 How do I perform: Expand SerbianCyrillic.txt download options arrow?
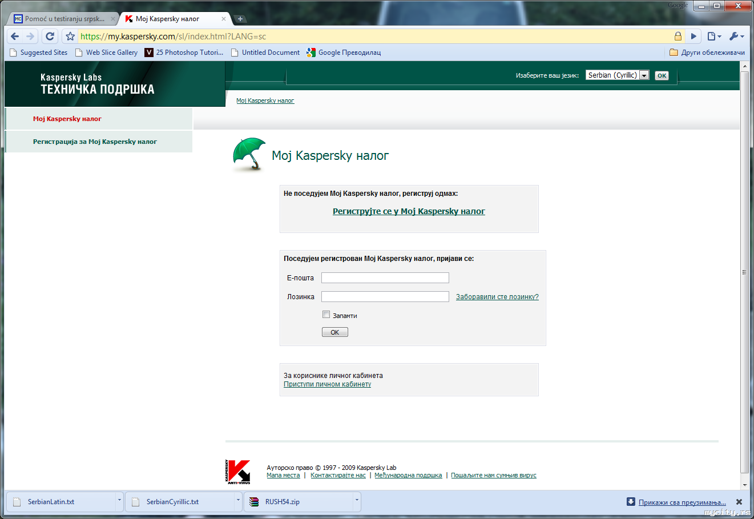pyautogui.click(x=238, y=501)
